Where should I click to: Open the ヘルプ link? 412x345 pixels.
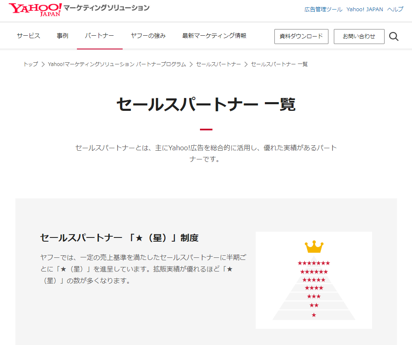(x=395, y=10)
